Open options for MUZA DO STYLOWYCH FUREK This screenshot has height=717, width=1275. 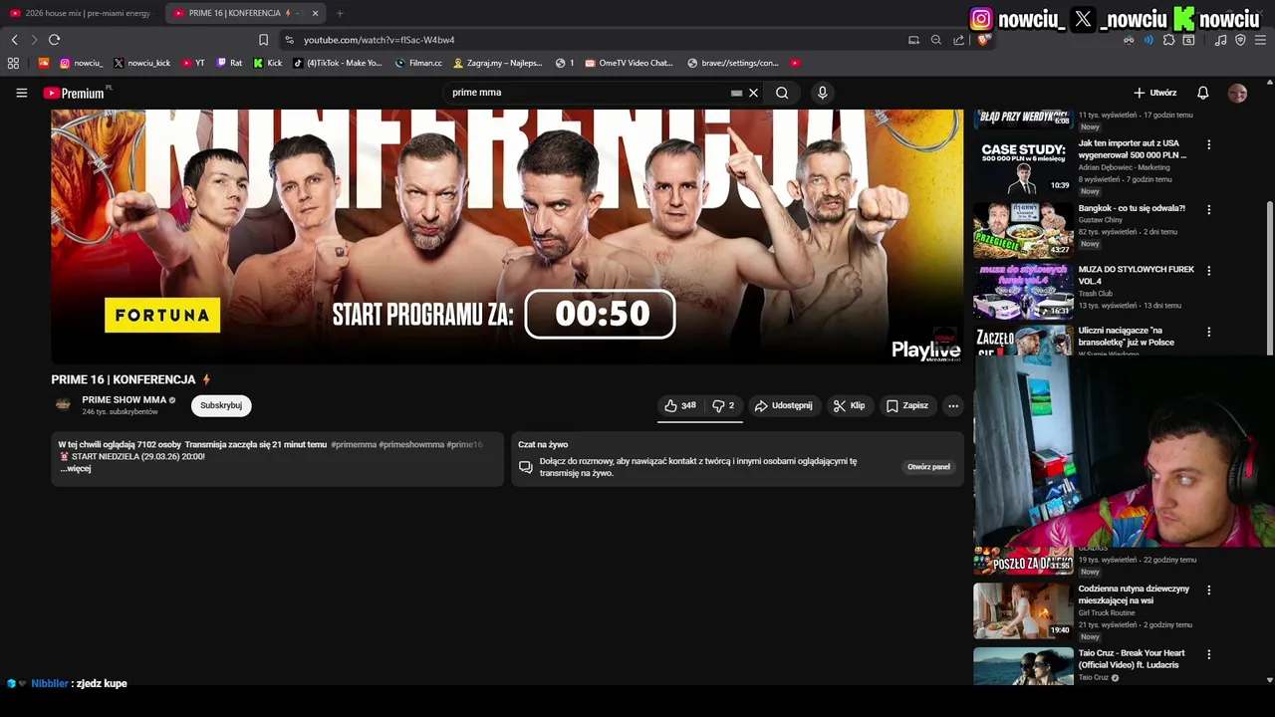(x=1209, y=271)
